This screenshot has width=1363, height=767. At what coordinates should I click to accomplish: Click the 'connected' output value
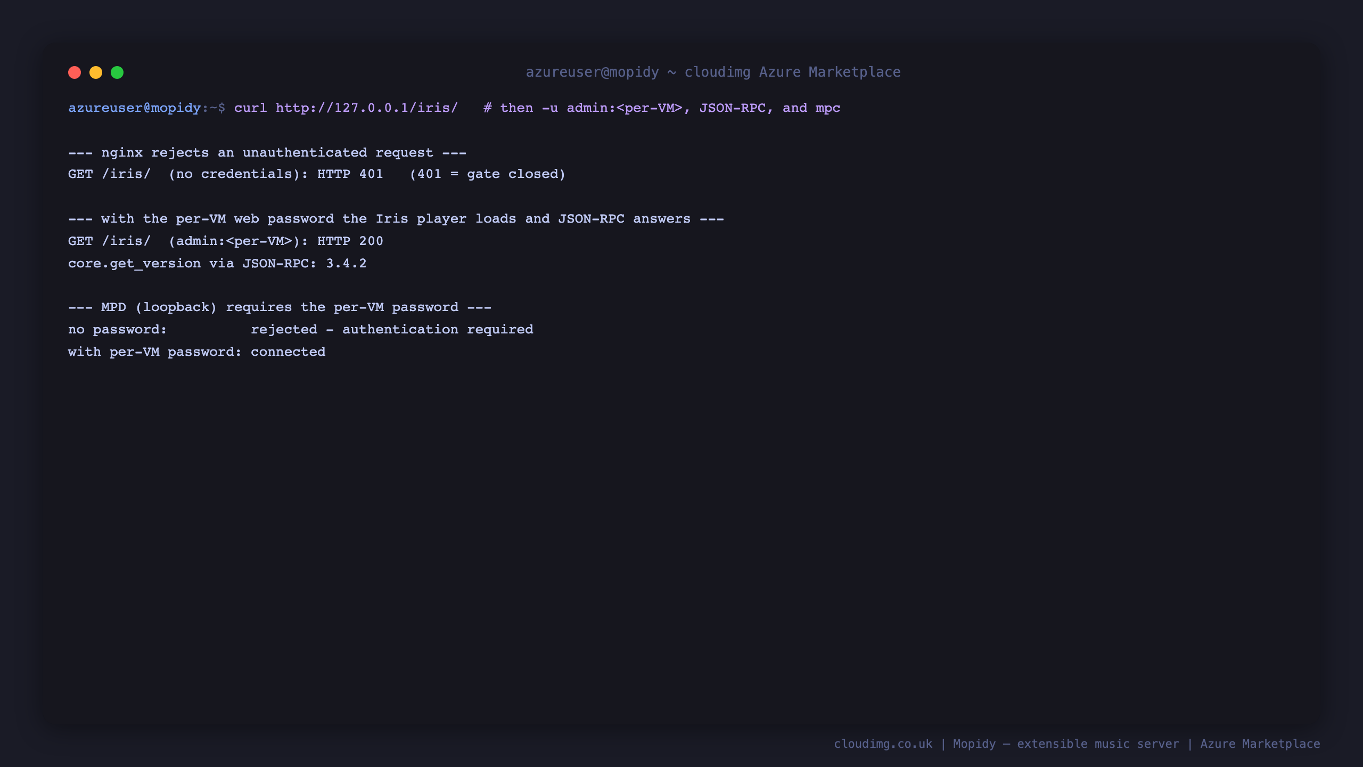[x=288, y=352]
